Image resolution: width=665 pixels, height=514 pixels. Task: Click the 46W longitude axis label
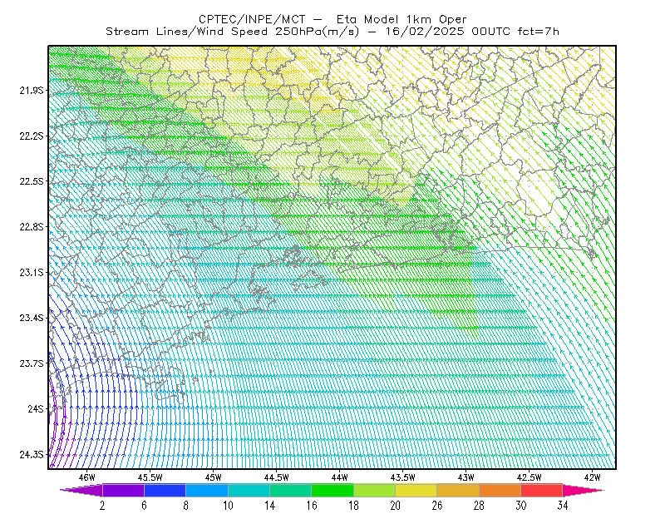[x=87, y=477]
